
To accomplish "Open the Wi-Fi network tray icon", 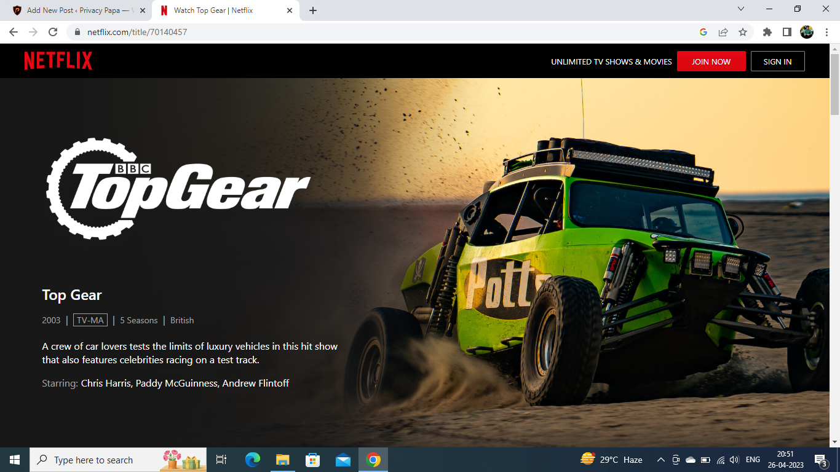I will point(720,460).
